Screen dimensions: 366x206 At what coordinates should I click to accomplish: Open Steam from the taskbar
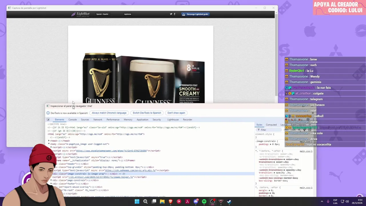(229, 201)
